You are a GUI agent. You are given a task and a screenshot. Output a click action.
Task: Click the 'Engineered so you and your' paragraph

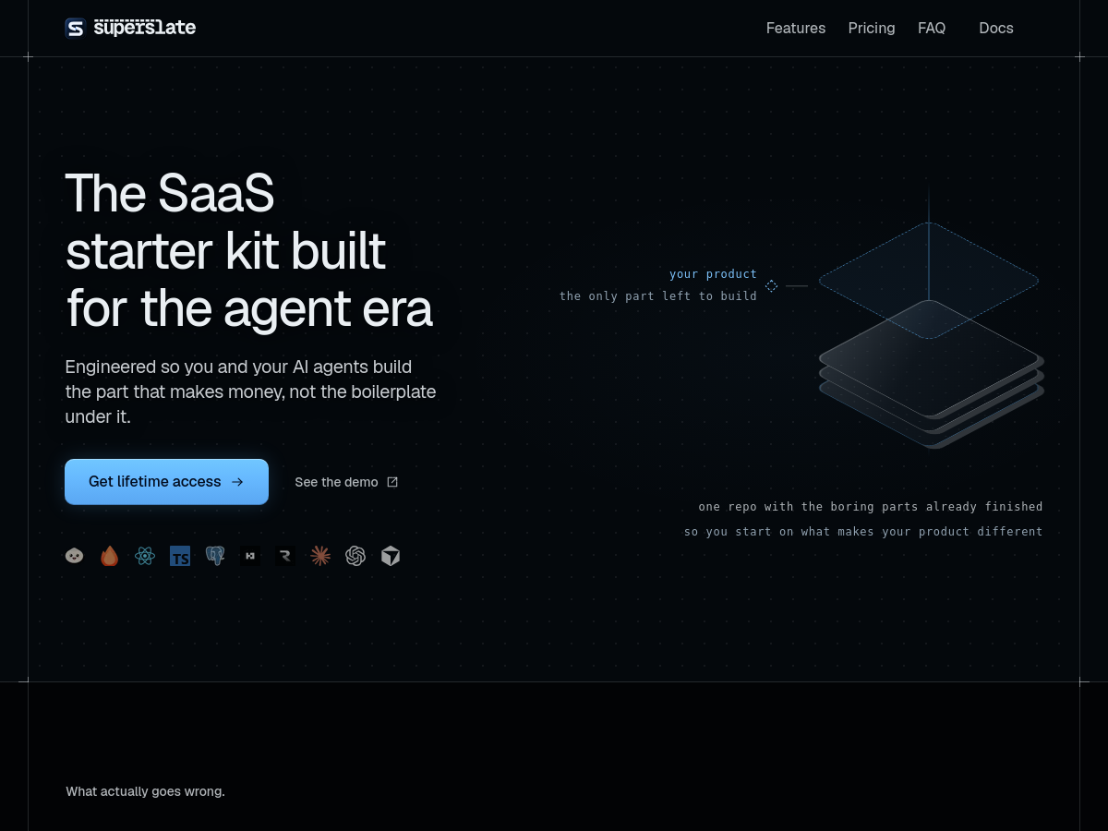coord(250,391)
